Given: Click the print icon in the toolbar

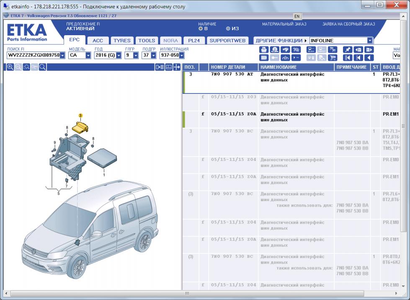Looking at the screenshot, I should pyautogui.click(x=264, y=50).
